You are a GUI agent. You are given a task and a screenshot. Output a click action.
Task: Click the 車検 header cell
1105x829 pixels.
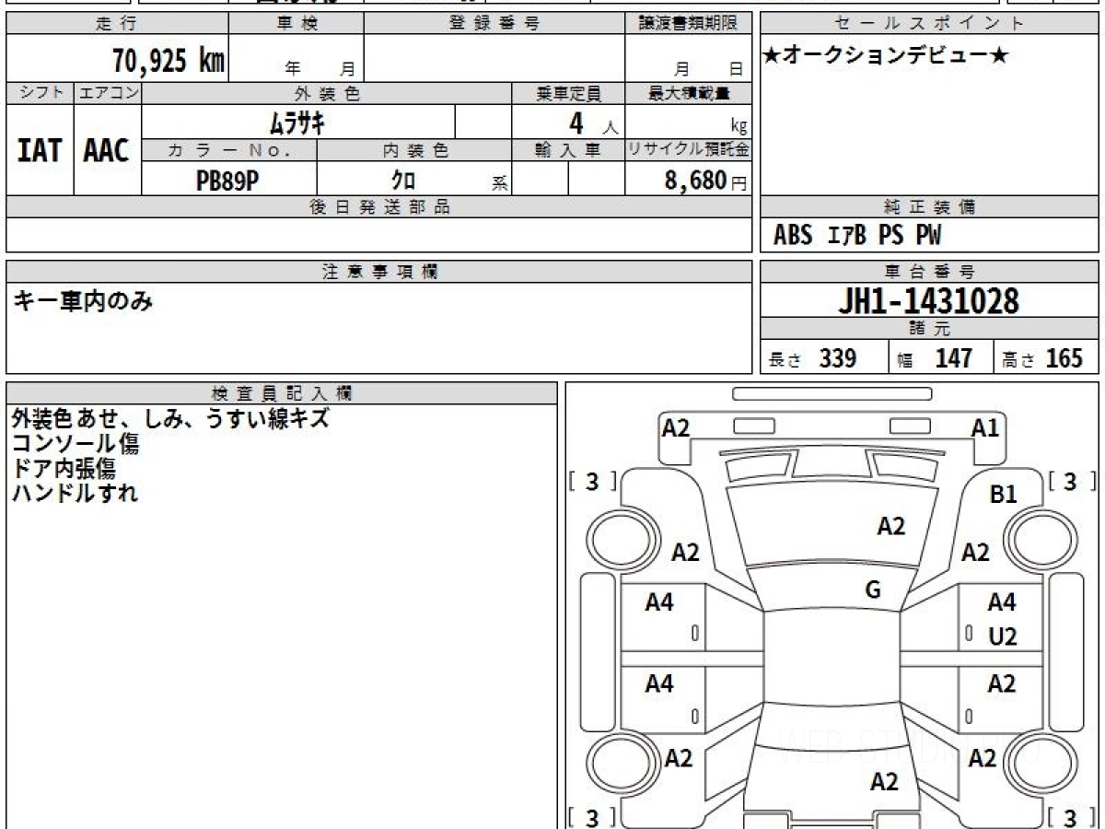click(297, 24)
